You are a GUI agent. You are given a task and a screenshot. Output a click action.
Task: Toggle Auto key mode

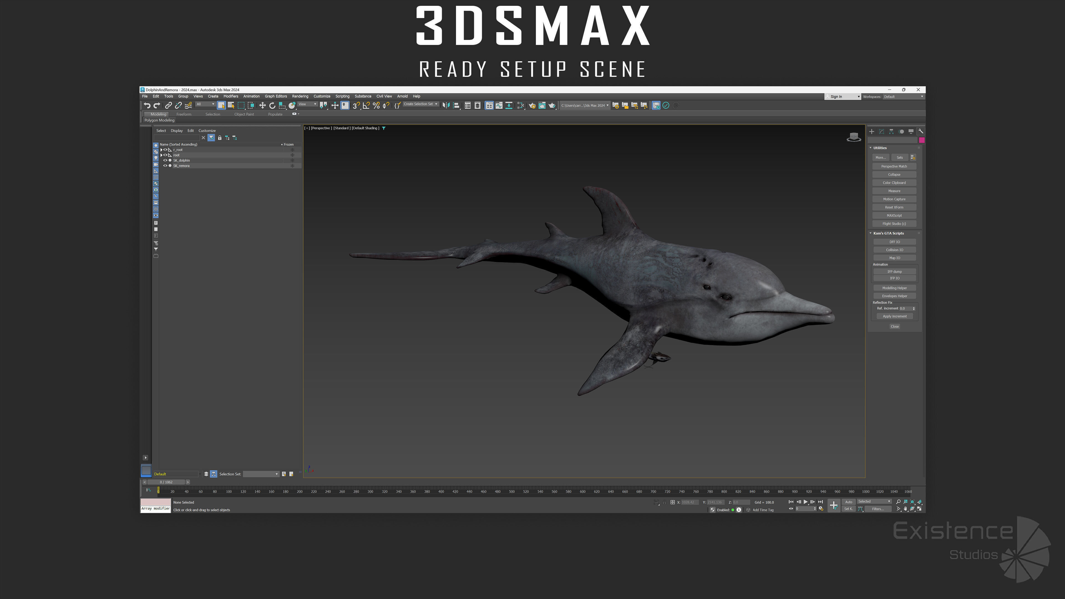tap(848, 502)
